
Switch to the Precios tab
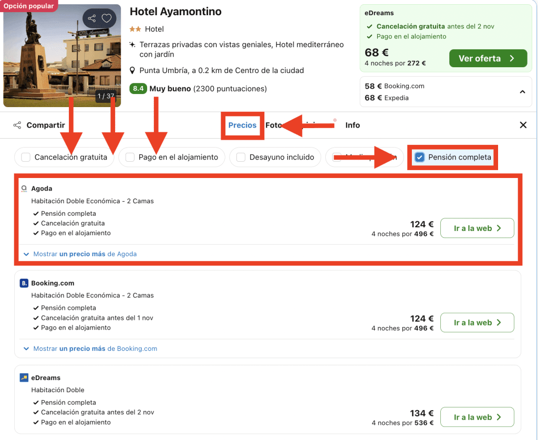242,125
